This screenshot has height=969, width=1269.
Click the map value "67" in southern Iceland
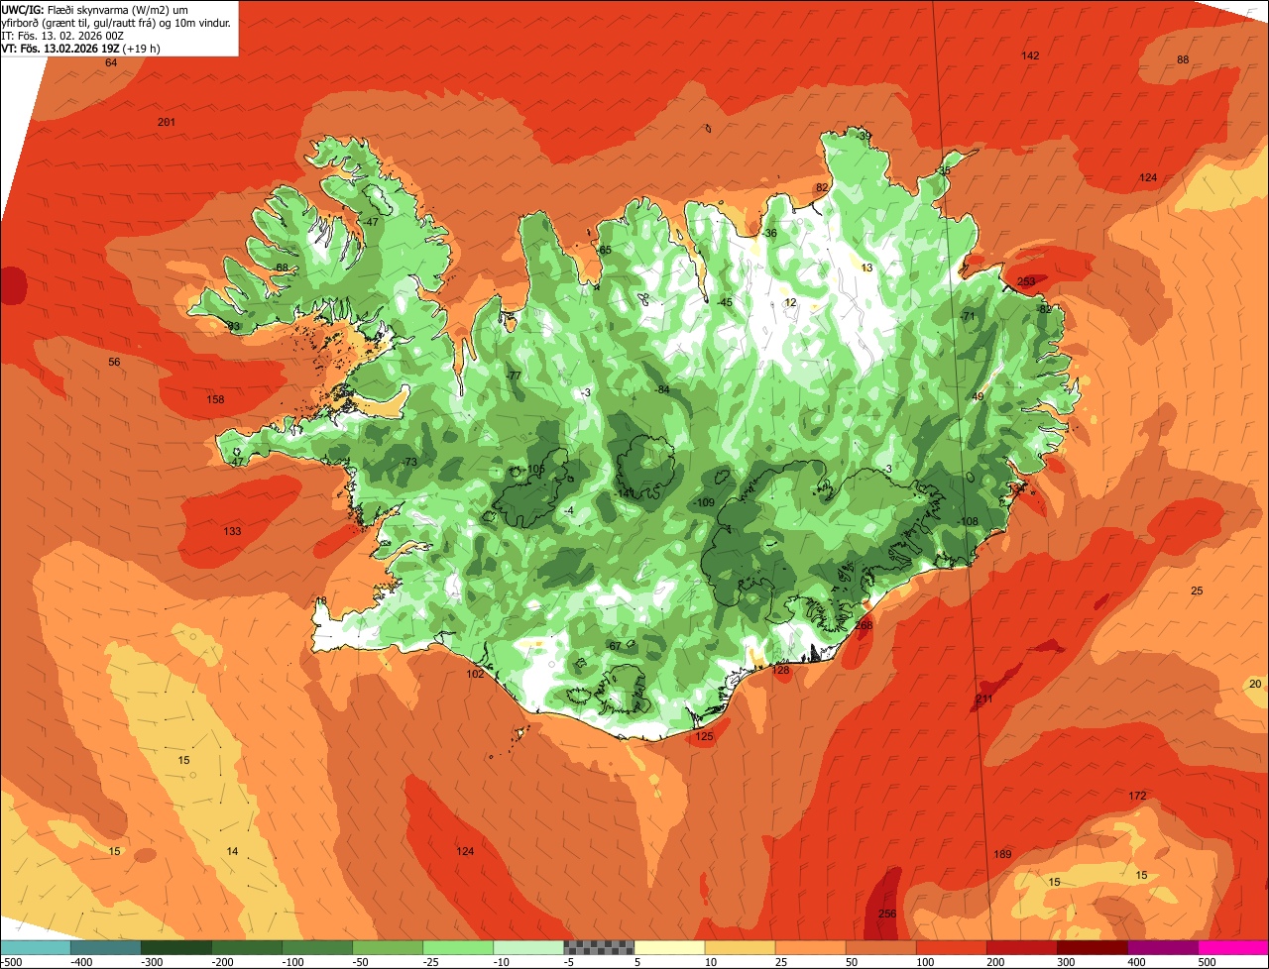tap(615, 646)
